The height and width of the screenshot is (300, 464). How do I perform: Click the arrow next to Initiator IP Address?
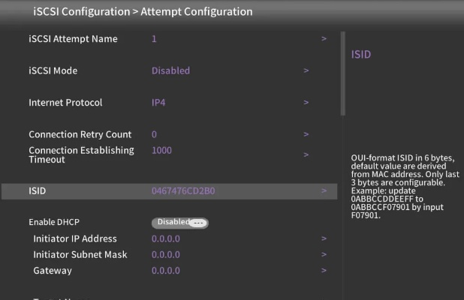point(324,238)
